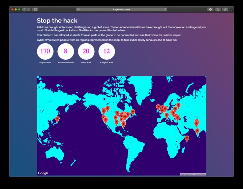This screenshot has width=243, height=189.
Task: Reload the page with the refresh icon
Action: 165,10
